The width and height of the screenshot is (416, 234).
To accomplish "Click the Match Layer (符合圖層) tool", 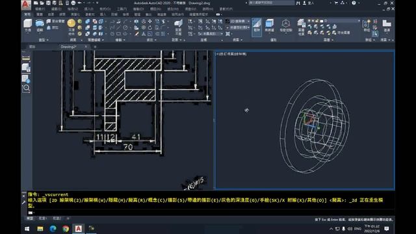I will click(341, 32).
